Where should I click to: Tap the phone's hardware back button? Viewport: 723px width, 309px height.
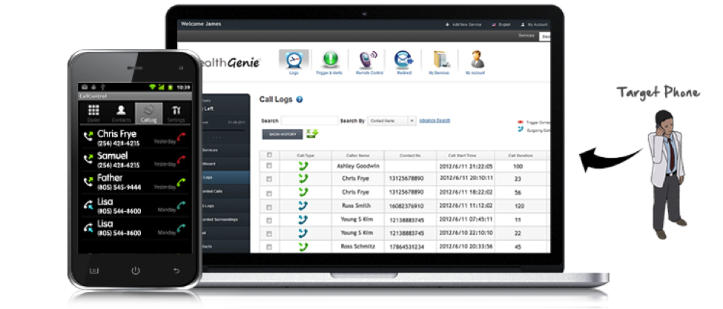pos(176,270)
